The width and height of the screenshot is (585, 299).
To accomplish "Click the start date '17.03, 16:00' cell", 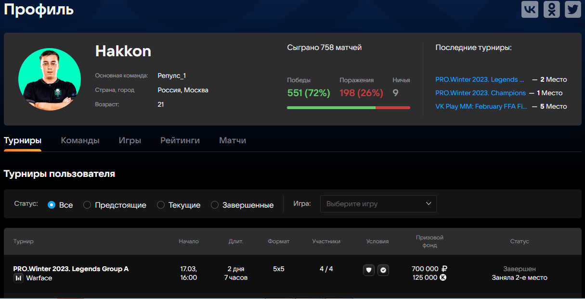I will (189, 273).
